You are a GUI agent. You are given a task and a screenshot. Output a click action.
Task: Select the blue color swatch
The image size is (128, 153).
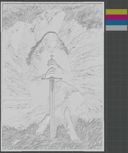[x=116, y=22]
